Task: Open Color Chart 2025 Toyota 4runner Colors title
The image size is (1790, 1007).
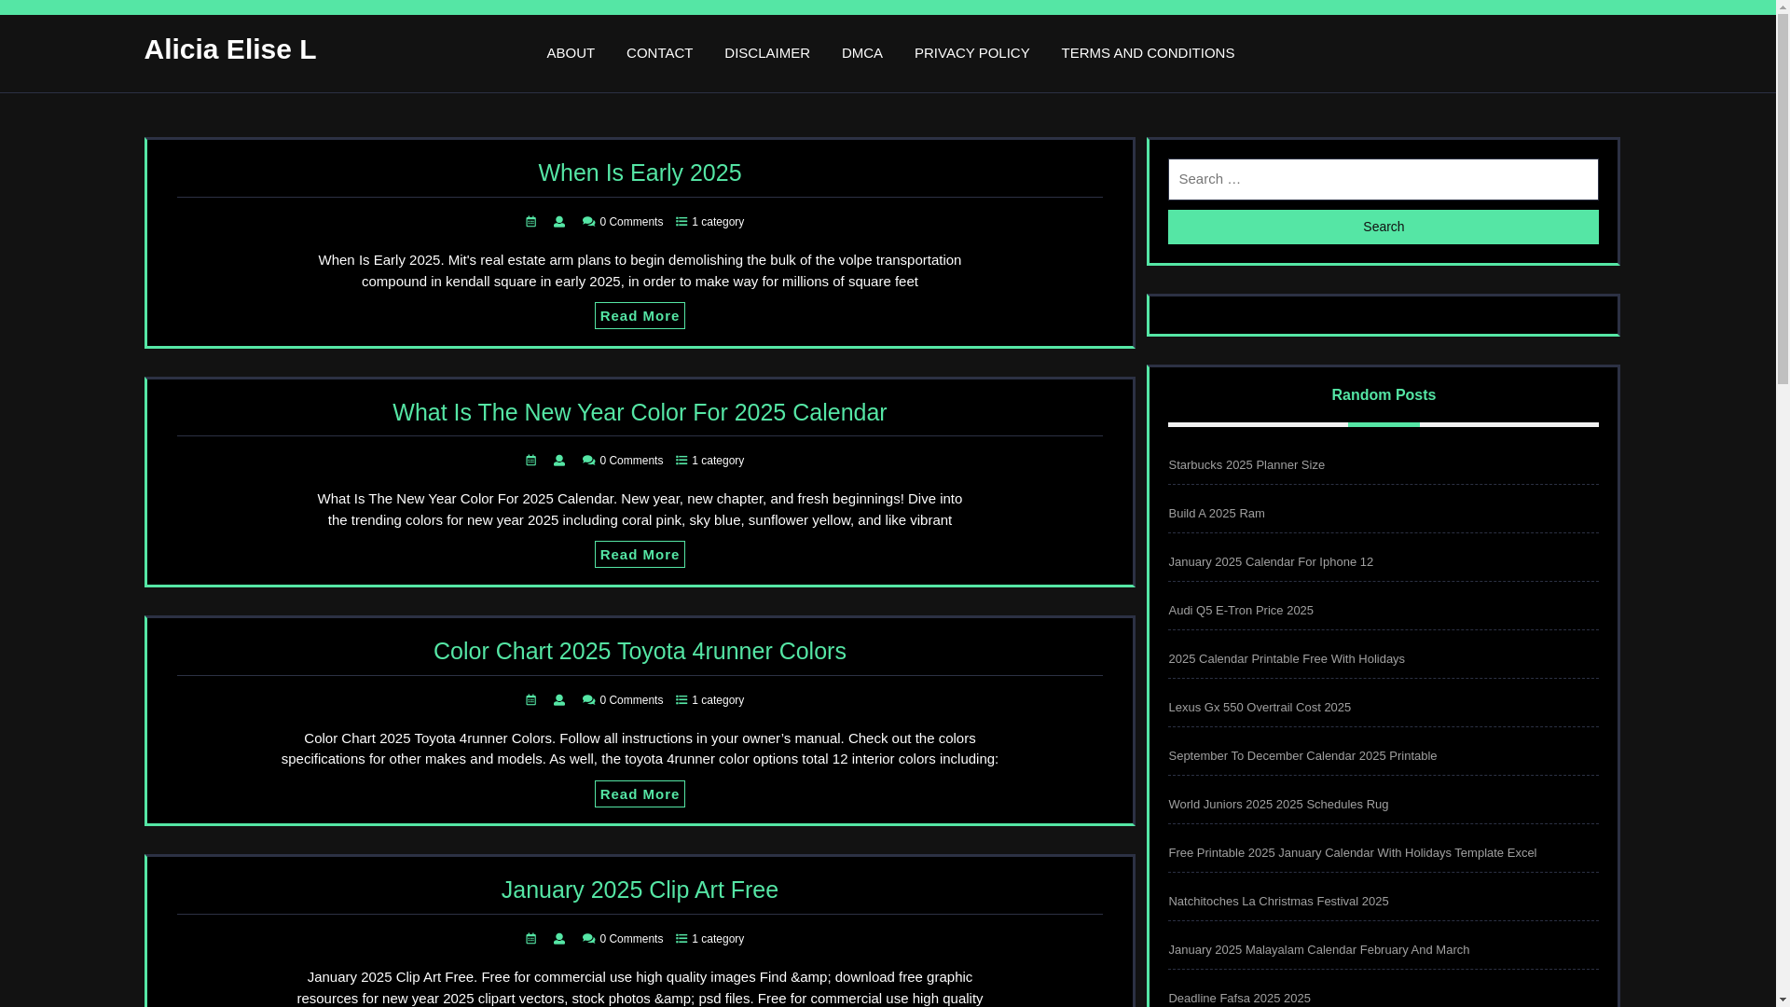Action: (640, 651)
